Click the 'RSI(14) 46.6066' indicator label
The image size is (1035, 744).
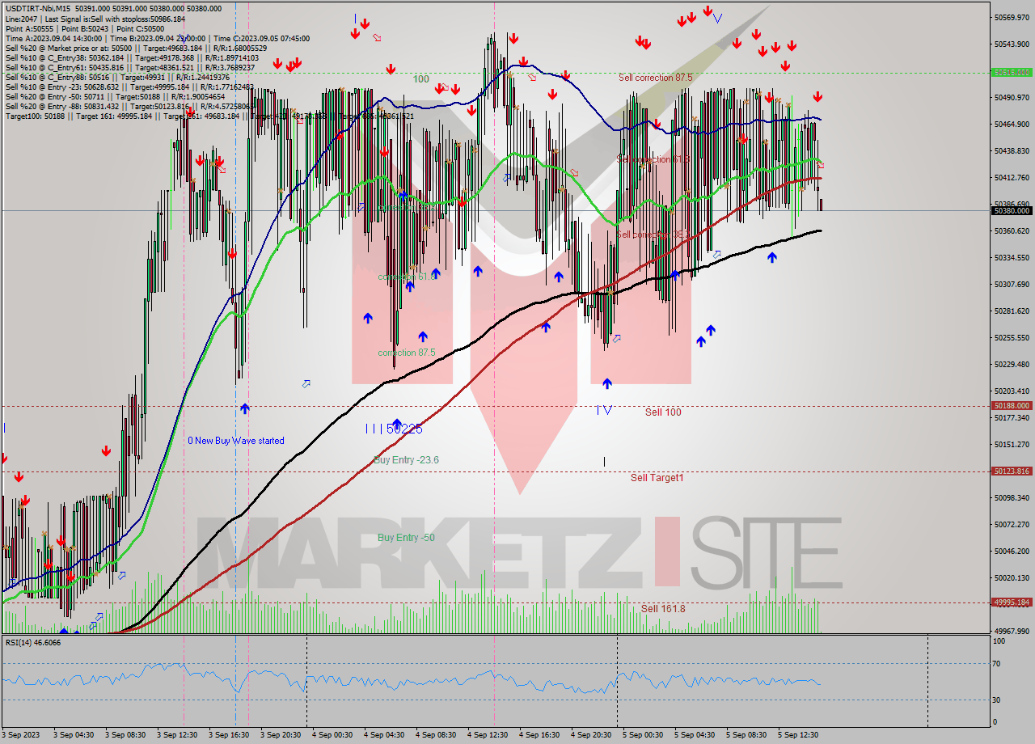(x=33, y=642)
